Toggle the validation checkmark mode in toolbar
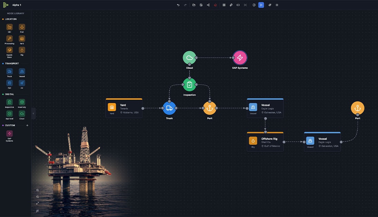This screenshot has width=378, height=217. coord(253,4)
